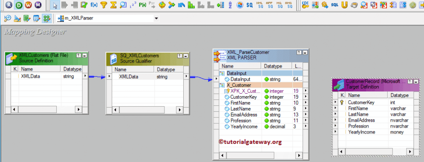
Task: Expand the X_Customer group in XML parser
Action: point(222,85)
